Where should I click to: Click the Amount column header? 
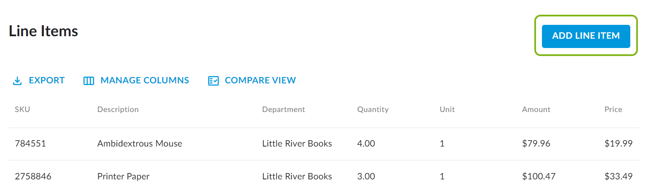[x=536, y=109]
